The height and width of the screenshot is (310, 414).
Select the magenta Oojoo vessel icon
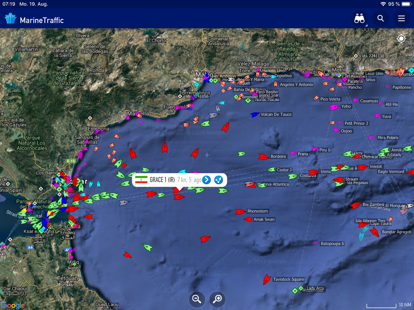(336, 130)
